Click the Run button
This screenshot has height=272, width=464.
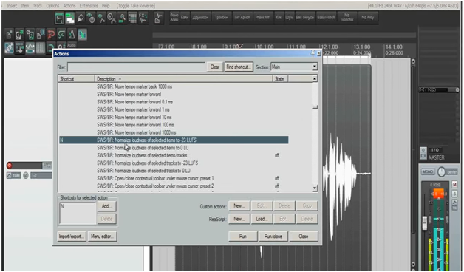pyautogui.click(x=242, y=237)
